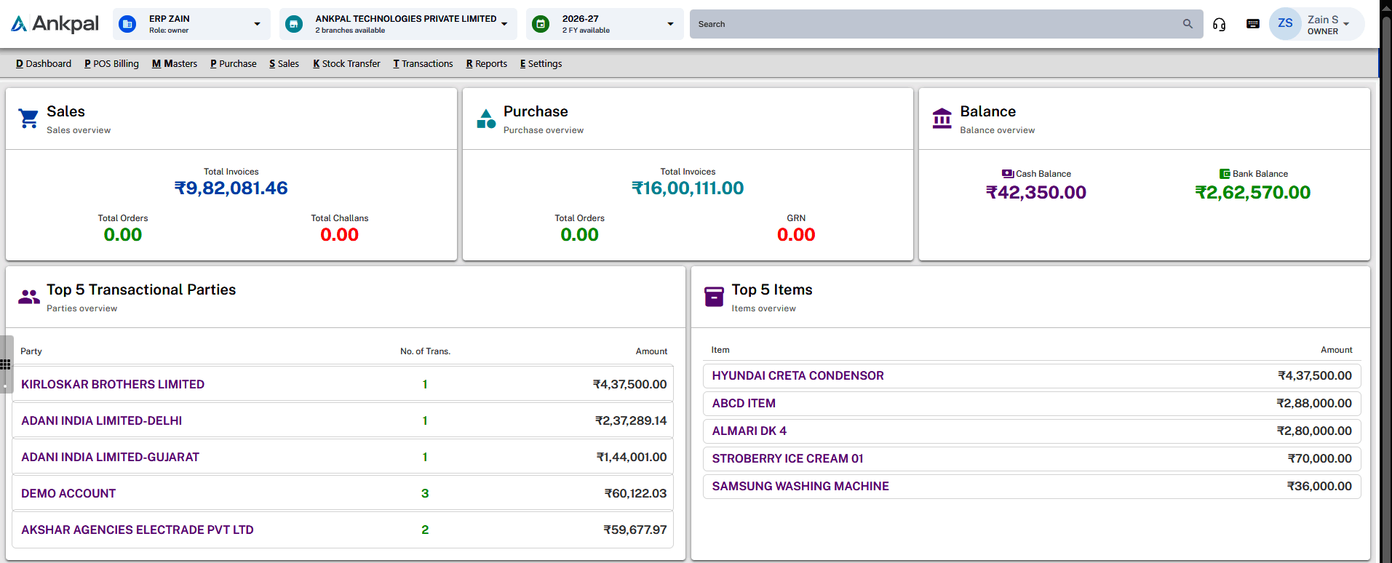Open the Reports menu

pos(487,64)
